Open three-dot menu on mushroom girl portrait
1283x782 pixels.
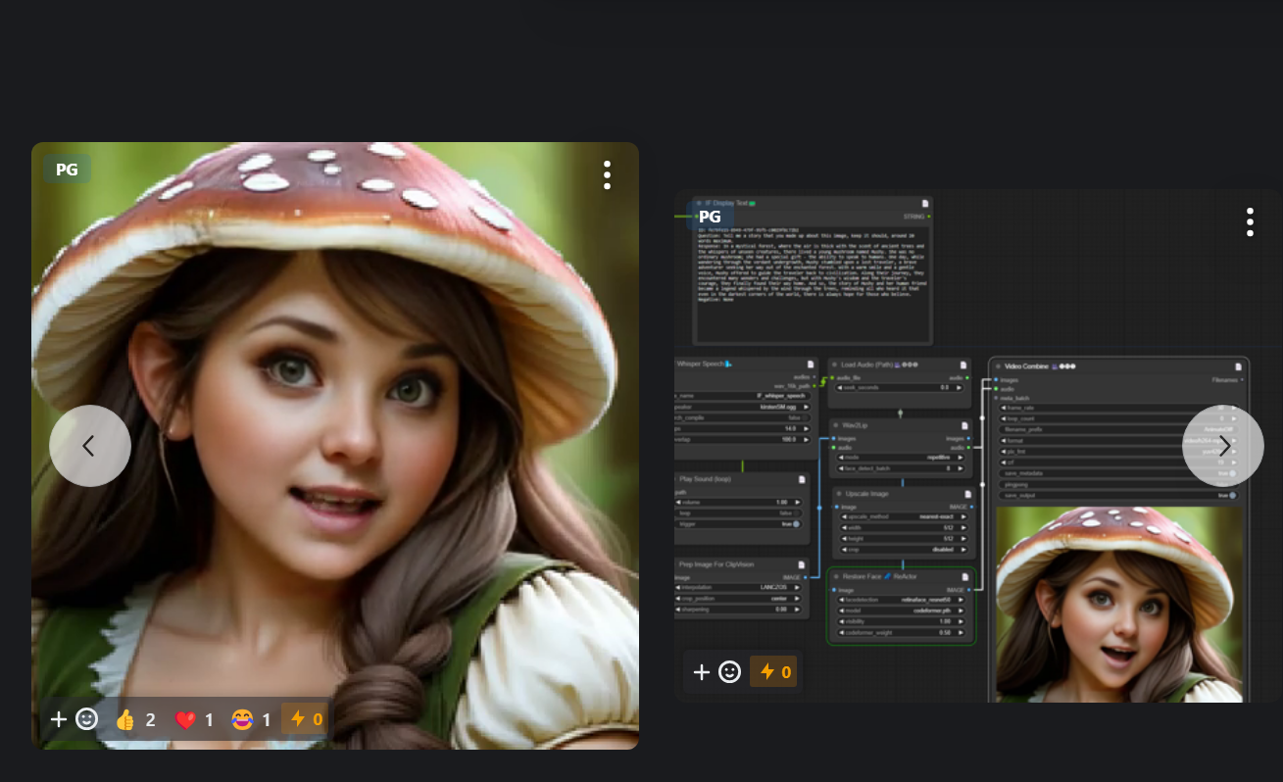click(607, 174)
